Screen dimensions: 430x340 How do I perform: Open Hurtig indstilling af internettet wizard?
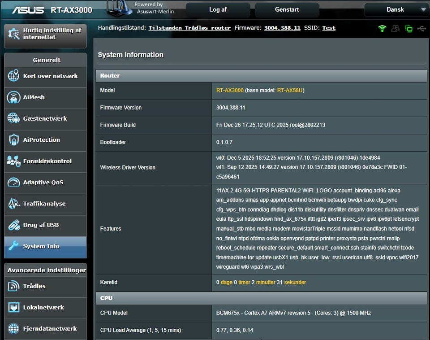[x=45, y=34]
